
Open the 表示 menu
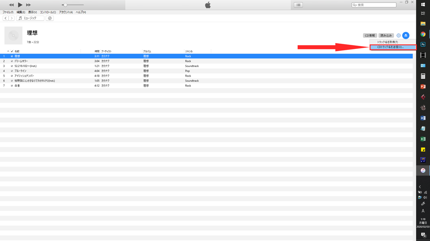[x=33, y=12]
